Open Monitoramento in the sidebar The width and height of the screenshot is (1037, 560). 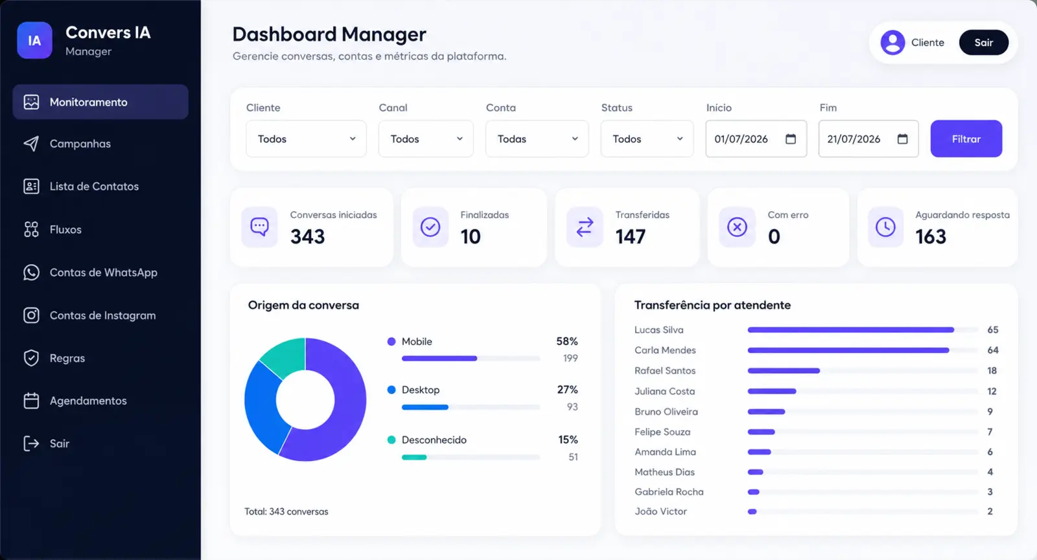click(100, 102)
